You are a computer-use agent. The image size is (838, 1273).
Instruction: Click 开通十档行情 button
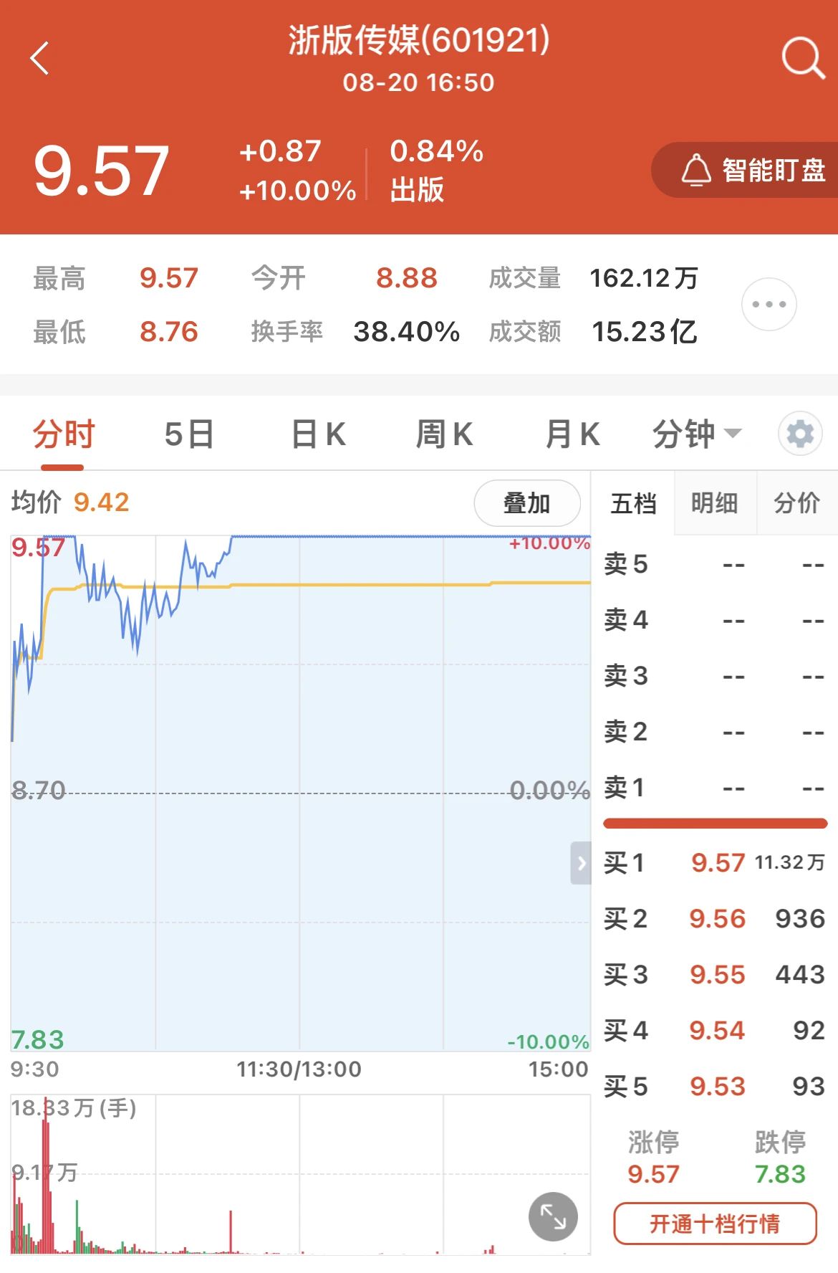tap(715, 1223)
